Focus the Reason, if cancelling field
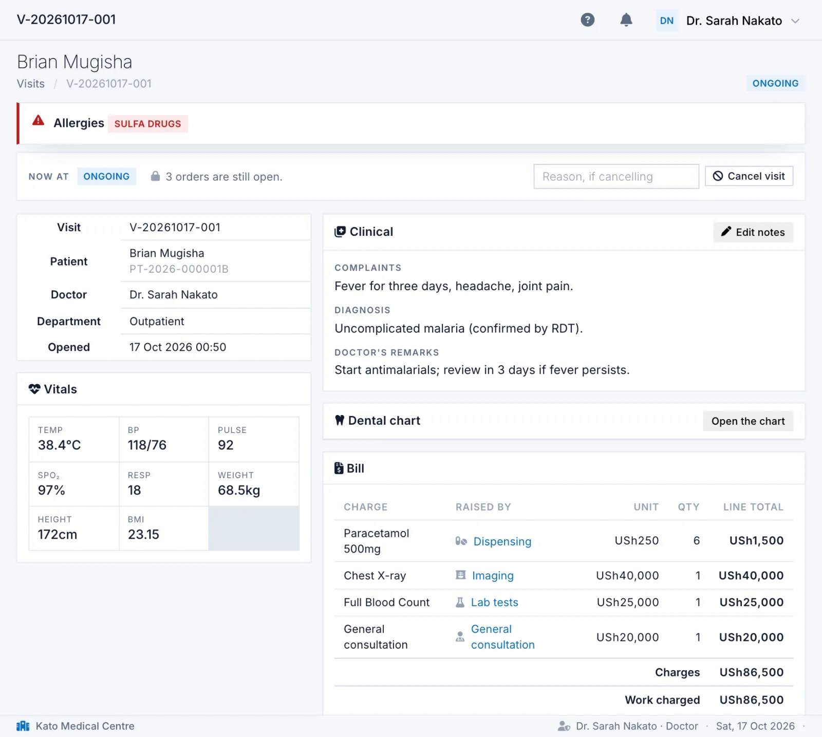This screenshot has width=822, height=737. click(616, 176)
